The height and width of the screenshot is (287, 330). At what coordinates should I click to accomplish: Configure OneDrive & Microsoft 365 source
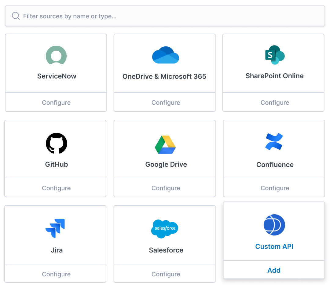(x=166, y=102)
